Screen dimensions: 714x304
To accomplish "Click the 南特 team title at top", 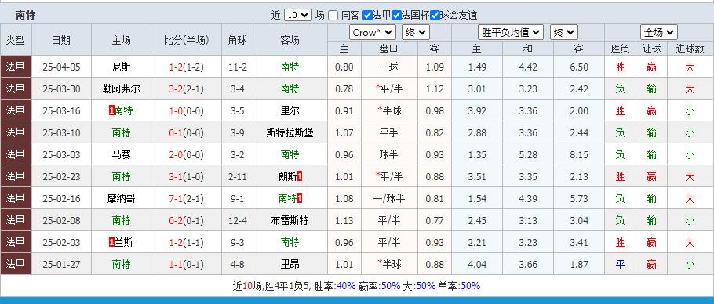I will (x=25, y=15).
